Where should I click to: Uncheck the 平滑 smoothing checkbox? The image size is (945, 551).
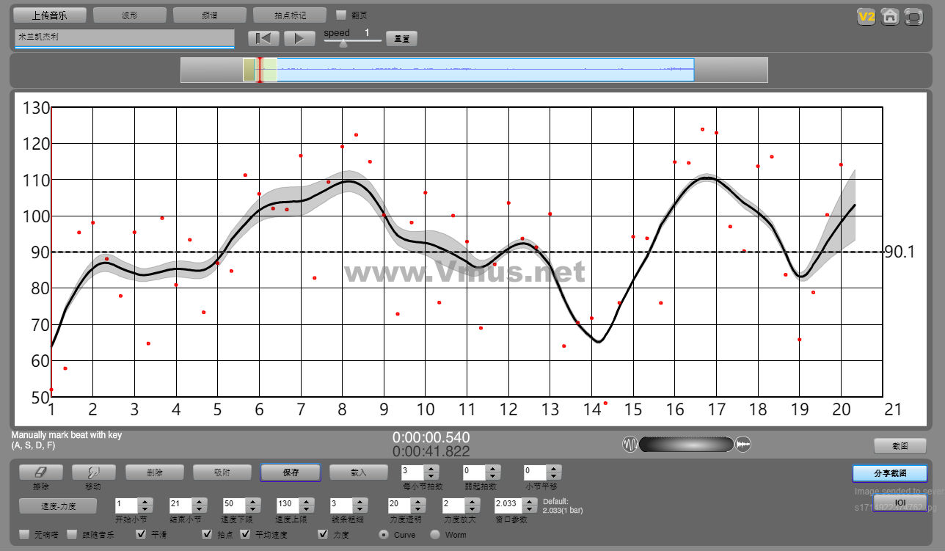click(x=142, y=534)
